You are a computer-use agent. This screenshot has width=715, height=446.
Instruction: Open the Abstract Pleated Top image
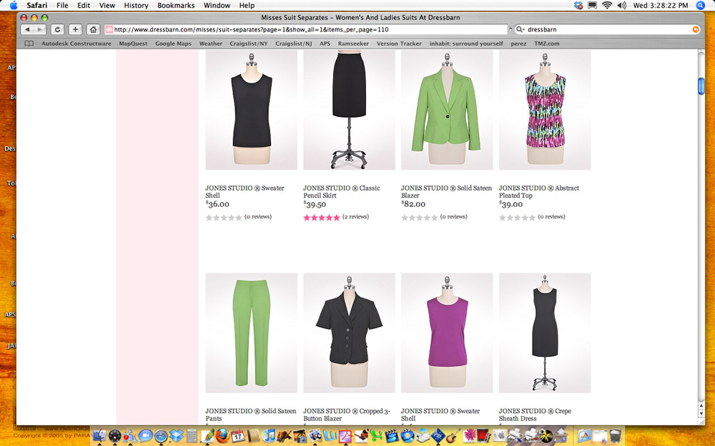[x=545, y=110]
